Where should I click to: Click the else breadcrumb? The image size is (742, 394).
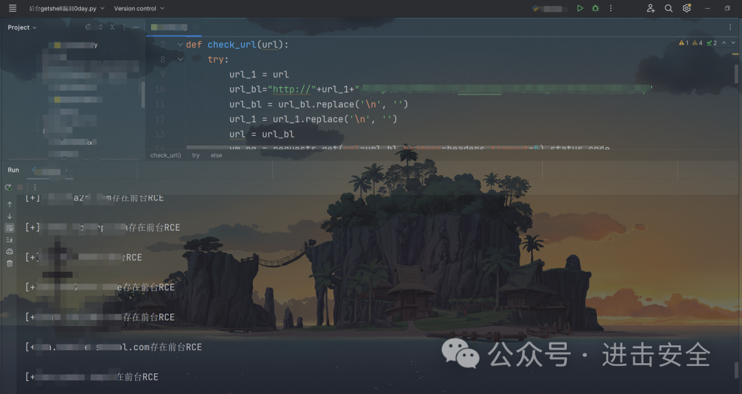(216, 155)
